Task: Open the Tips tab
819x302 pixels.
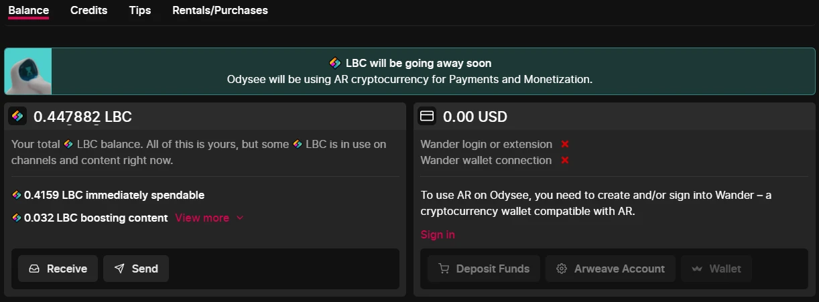Action: point(140,10)
